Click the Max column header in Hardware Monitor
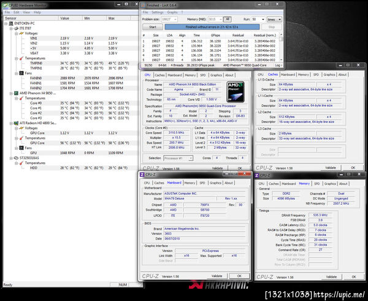368x301 pixels. coord(118,18)
